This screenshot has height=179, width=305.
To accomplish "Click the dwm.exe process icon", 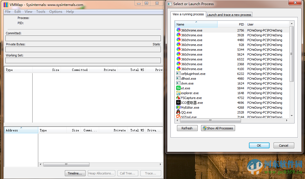I will point(178,83).
